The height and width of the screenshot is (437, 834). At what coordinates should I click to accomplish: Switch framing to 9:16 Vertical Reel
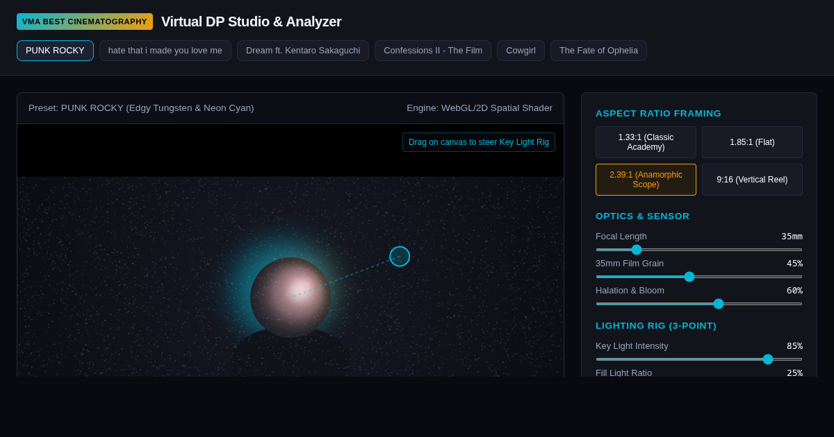pos(752,180)
